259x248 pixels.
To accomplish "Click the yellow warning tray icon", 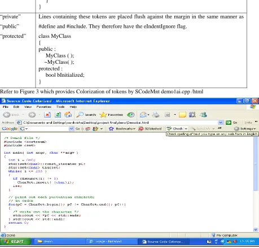I will tap(229, 241).
